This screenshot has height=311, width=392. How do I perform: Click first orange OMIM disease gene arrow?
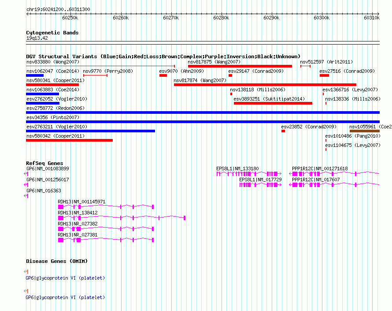pyautogui.click(x=26, y=272)
